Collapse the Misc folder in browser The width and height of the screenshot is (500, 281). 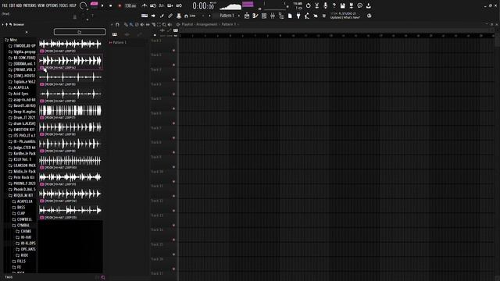tap(11, 40)
